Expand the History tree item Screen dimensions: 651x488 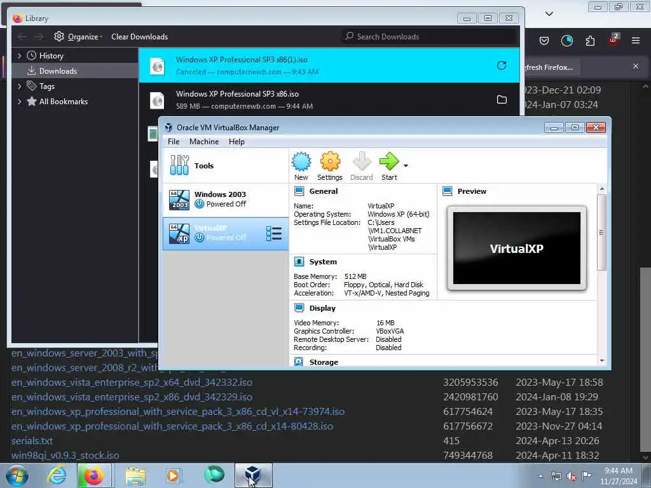(19, 55)
